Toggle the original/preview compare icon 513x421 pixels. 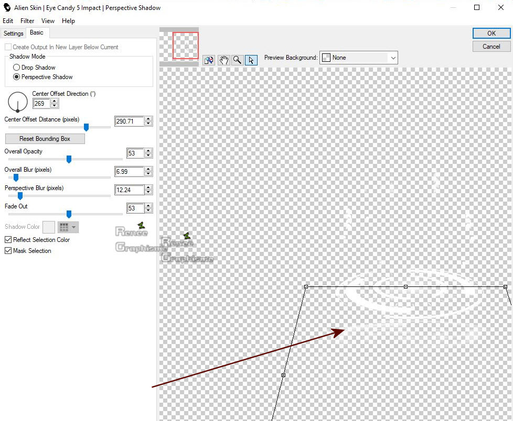point(209,60)
